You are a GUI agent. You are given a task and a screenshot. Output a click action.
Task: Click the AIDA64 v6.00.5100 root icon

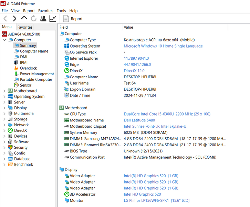tap(4, 34)
